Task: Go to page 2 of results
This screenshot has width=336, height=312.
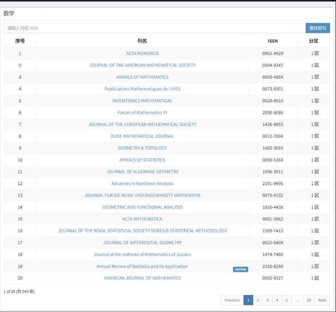Action: coord(258,300)
